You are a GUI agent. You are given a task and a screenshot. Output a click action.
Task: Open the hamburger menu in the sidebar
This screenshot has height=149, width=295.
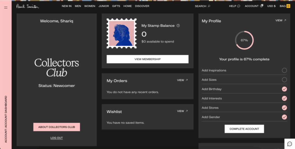click(x=6, y=8)
